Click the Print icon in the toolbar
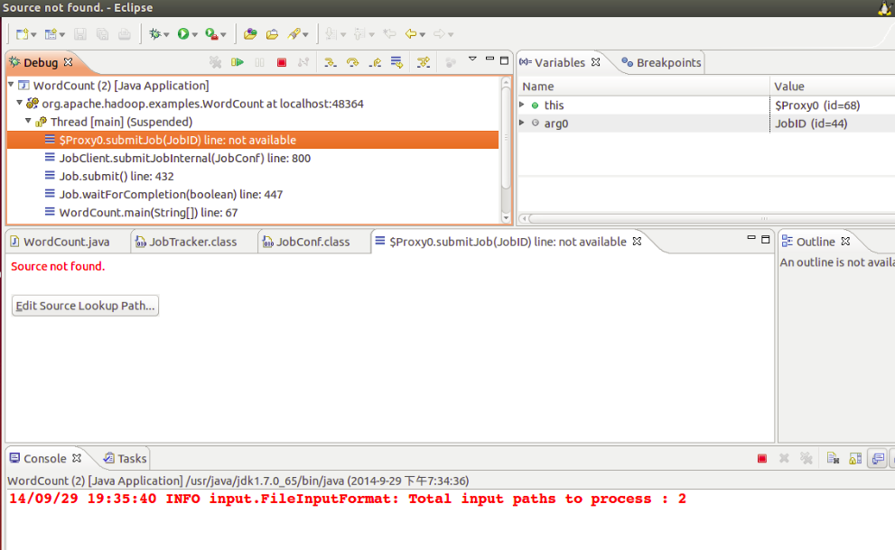 [125, 34]
